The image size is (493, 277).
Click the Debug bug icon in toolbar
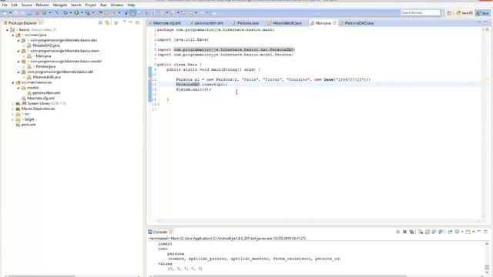tap(65, 13)
